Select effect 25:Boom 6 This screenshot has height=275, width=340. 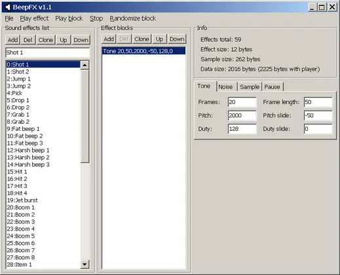[43, 243]
